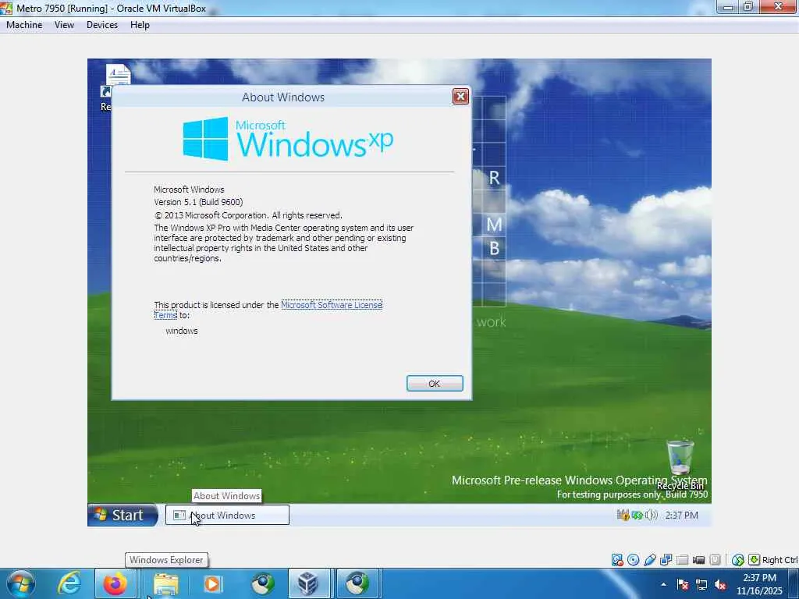
Task: Open the Microsoft Software License Terms link
Action: point(331,305)
